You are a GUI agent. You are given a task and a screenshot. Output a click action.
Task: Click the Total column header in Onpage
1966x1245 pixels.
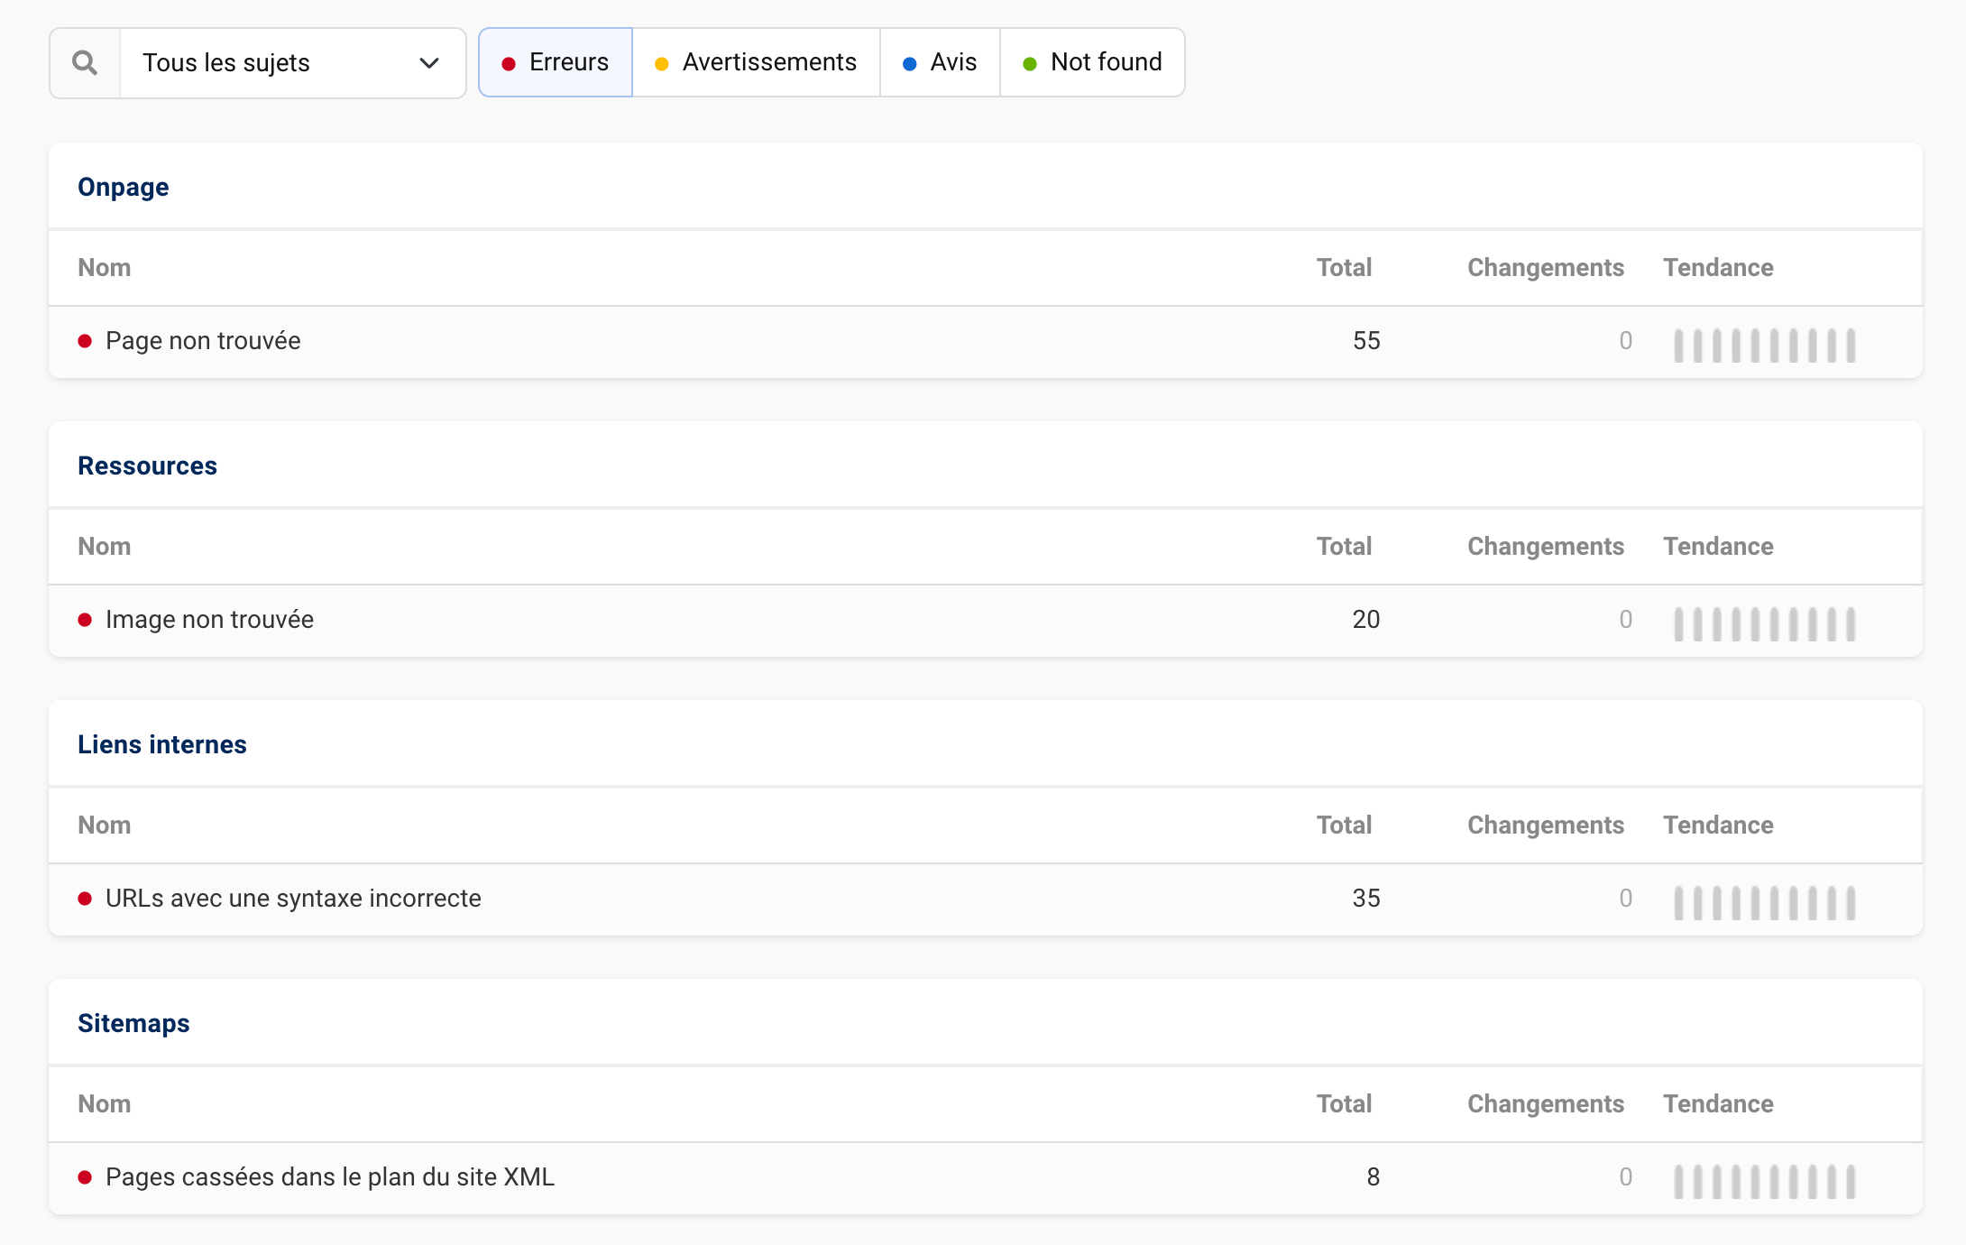point(1344,268)
